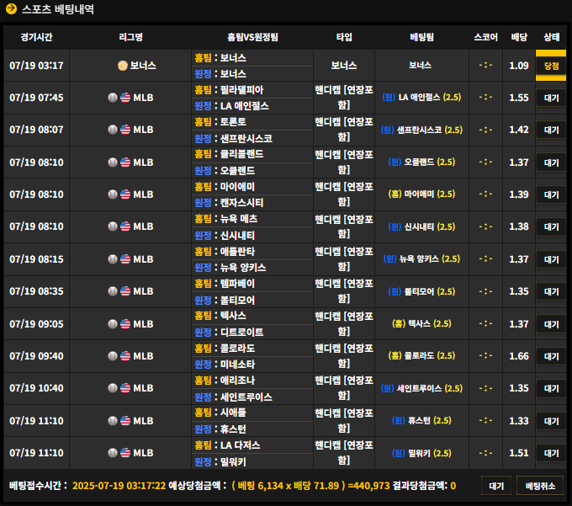The image size is (572, 506).
Task: Click US flag icon in LA 다저스 row
Action: coord(125,453)
